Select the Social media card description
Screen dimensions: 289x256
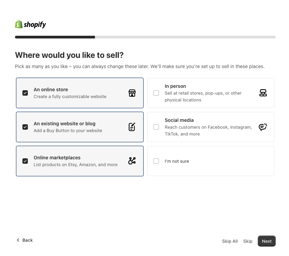[x=208, y=130]
